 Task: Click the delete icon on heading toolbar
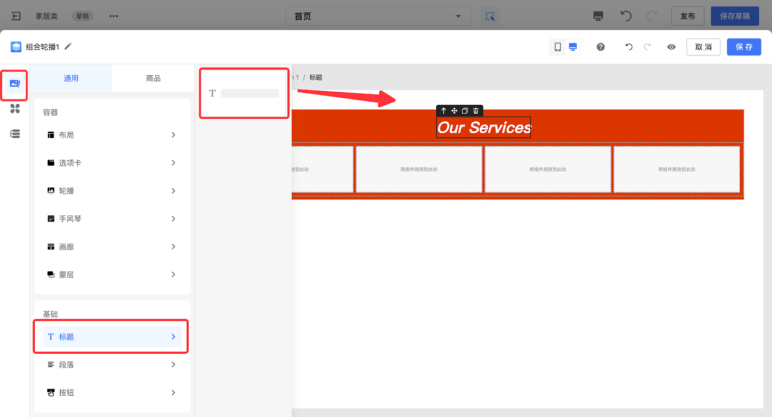(x=476, y=111)
